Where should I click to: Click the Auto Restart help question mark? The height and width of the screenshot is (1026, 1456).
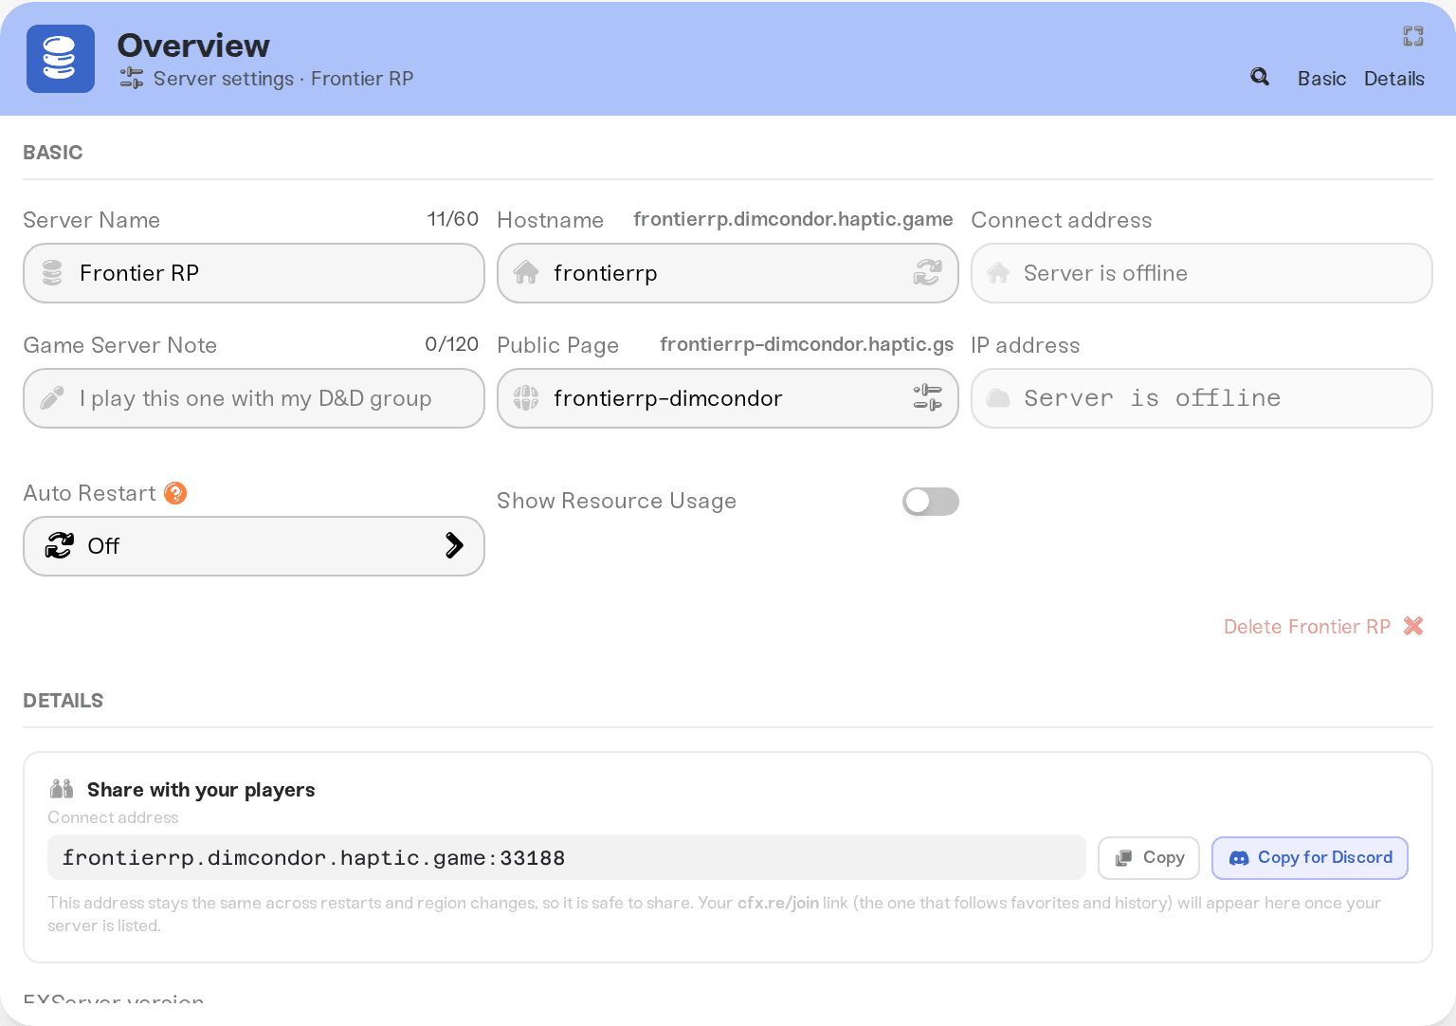(175, 493)
